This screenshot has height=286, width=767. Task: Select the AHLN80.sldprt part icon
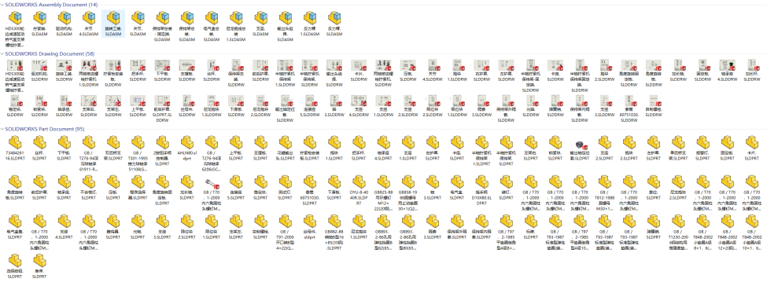pos(186,143)
